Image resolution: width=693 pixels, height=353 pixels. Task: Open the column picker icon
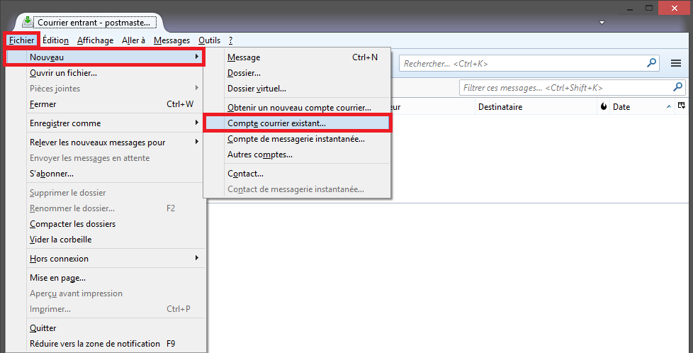click(682, 106)
